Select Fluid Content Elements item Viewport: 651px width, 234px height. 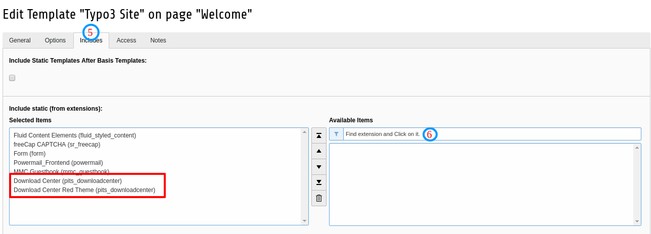(x=75, y=135)
